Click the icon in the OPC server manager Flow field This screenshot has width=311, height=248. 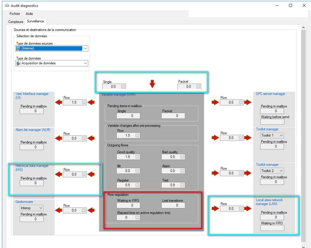pyautogui.click(x=241, y=102)
